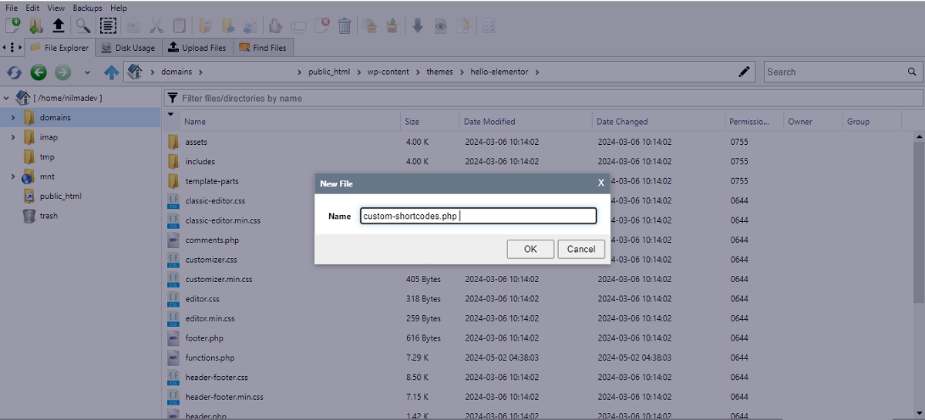Expand the domains folder in tree
This screenshot has height=420, width=925.
13,118
